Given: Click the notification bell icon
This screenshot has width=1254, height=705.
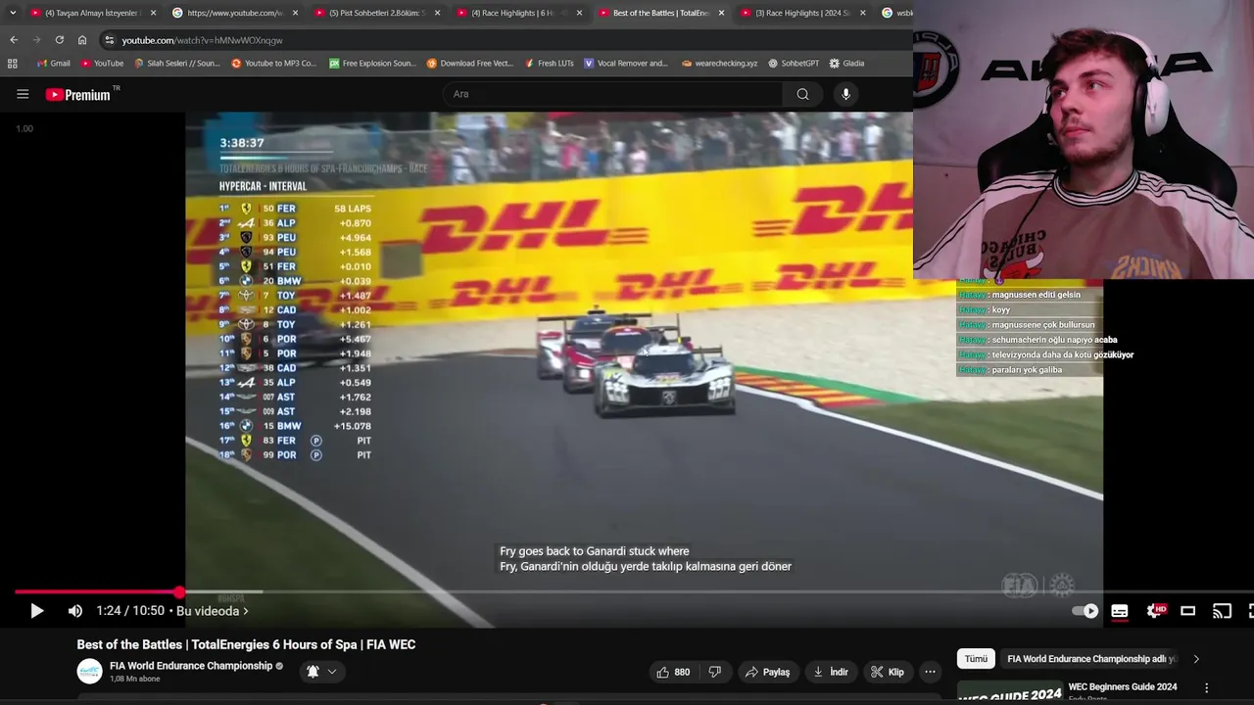Looking at the screenshot, I should [313, 672].
